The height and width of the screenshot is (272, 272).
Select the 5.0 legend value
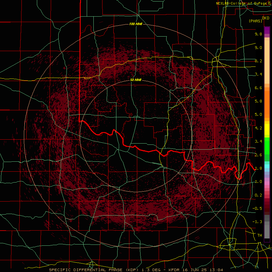pyautogui.click(x=258, y=115)
